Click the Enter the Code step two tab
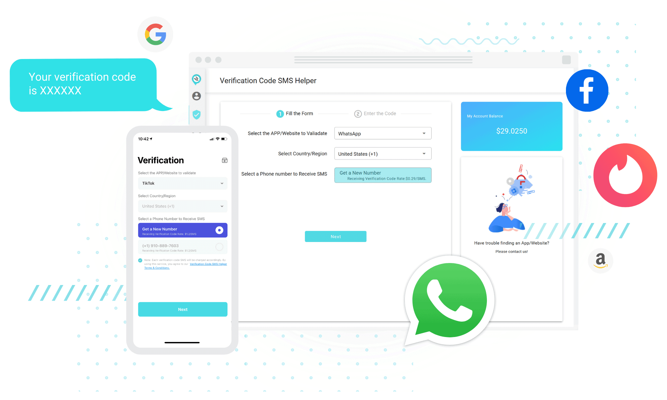Viewport: 667px width, 400px height. point(376,113)
